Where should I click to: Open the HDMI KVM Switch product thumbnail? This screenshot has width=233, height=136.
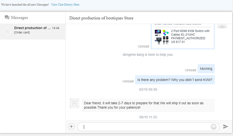(162, 36)
